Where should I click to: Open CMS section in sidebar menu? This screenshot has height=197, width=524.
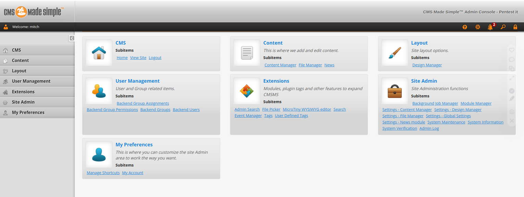[37, 50]
